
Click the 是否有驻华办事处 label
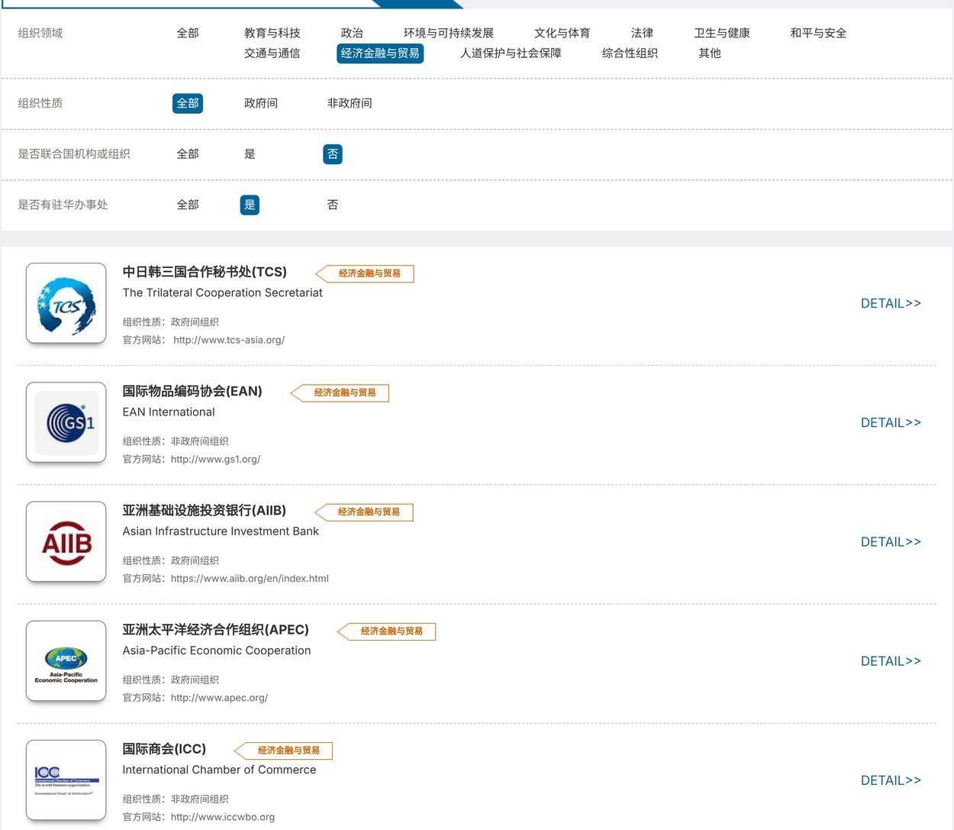(x=63, y=205)
